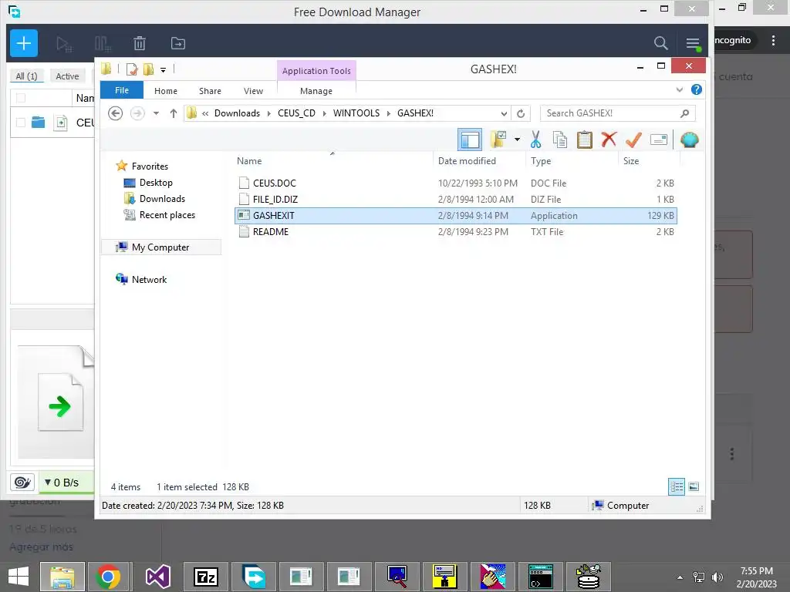The height and width of the screenshot is (592, 790).
Task: Open Visual Studio from the taskbar
Action: (157, 577)
